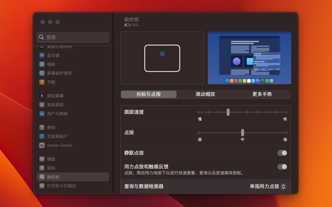Click the 强 firm label under click slider

tap(285, 140)
